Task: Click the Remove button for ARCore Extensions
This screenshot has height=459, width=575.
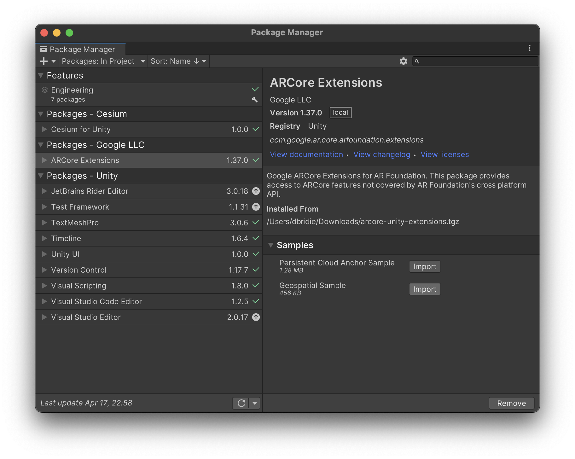Action: click(x=511, y=403)
